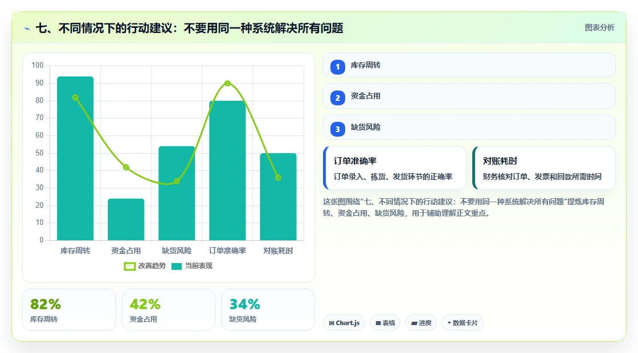Image resolution: width=638 pixels, height=353 pixels.
Task: Click the 图表分析 label in header
Action: point(599,28)
